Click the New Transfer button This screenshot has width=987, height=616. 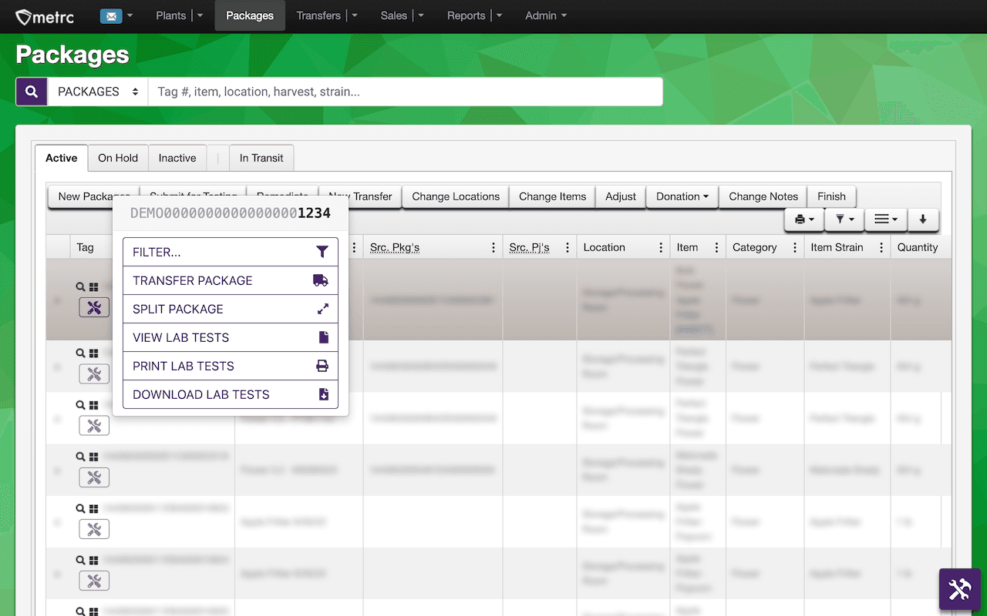[x=360, y=196]
